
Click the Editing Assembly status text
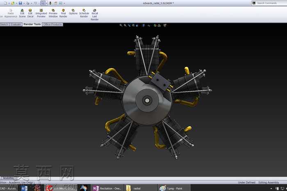[269, 182]
